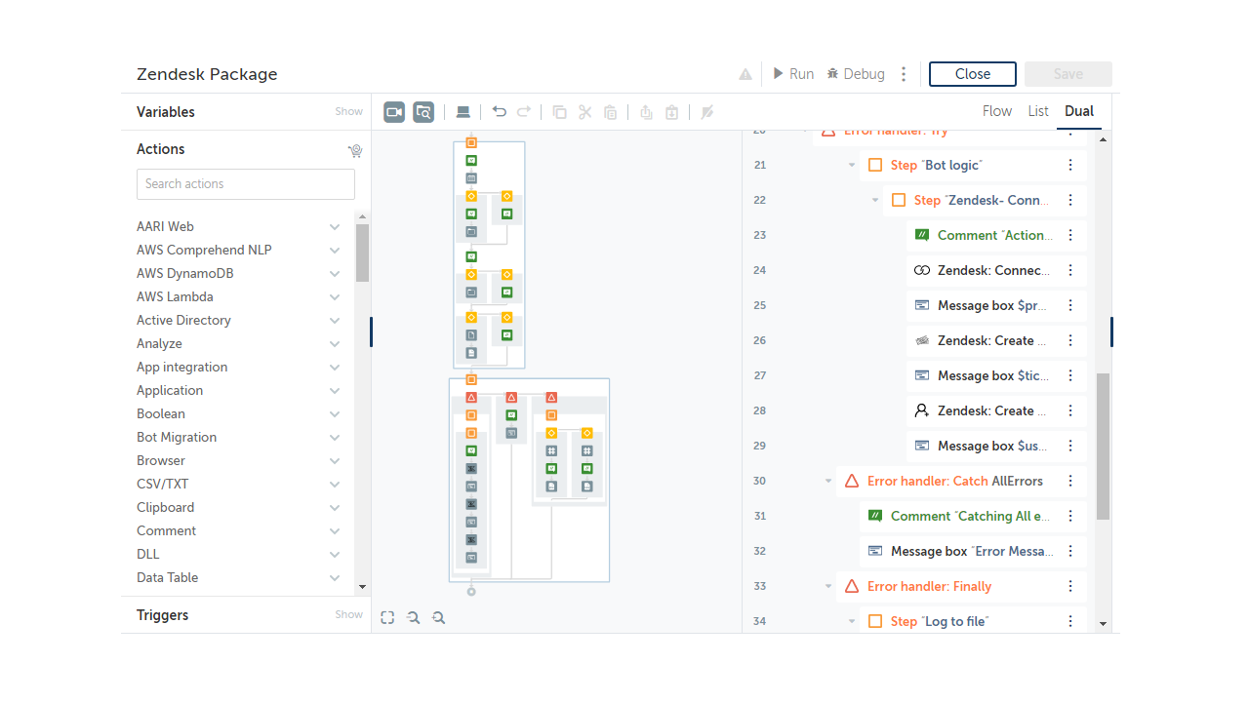1249x702 pixels.
Task: Toggle Show for the Triggers panel
Action: tap(348, 615)
